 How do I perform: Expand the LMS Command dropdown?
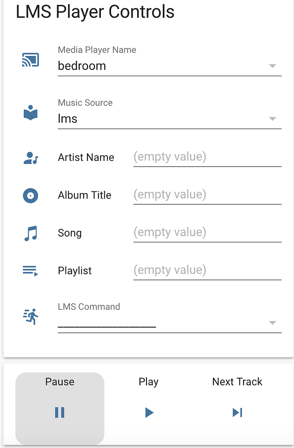click(x=272, y=323)
